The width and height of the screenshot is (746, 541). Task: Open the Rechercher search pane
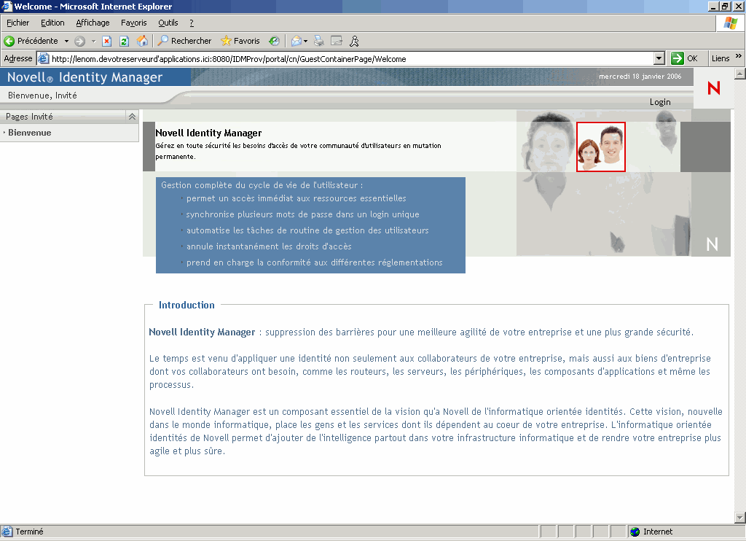[185, 41]
